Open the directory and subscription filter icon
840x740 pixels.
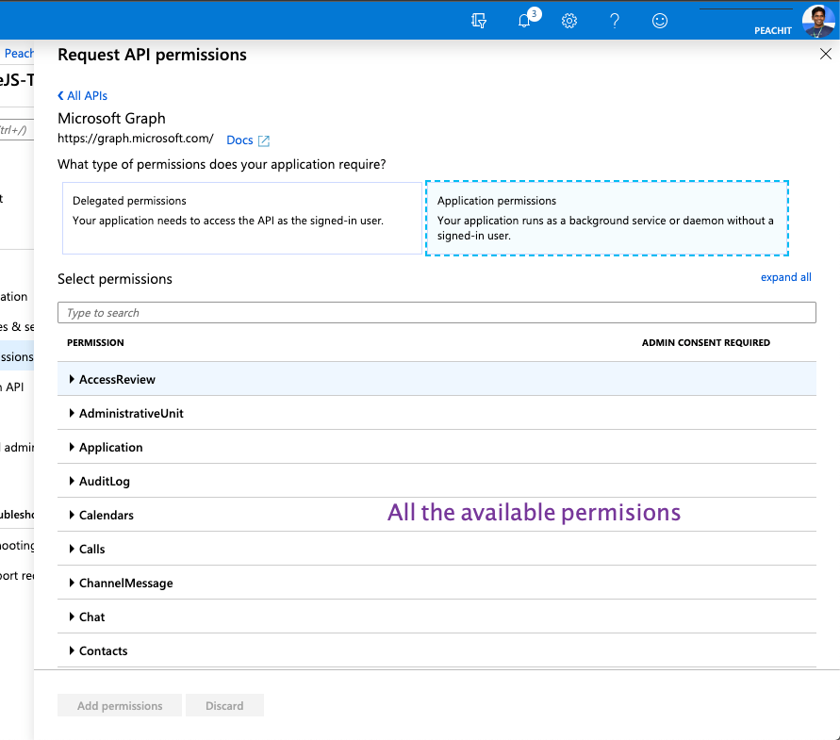click(x=479, y=21)
